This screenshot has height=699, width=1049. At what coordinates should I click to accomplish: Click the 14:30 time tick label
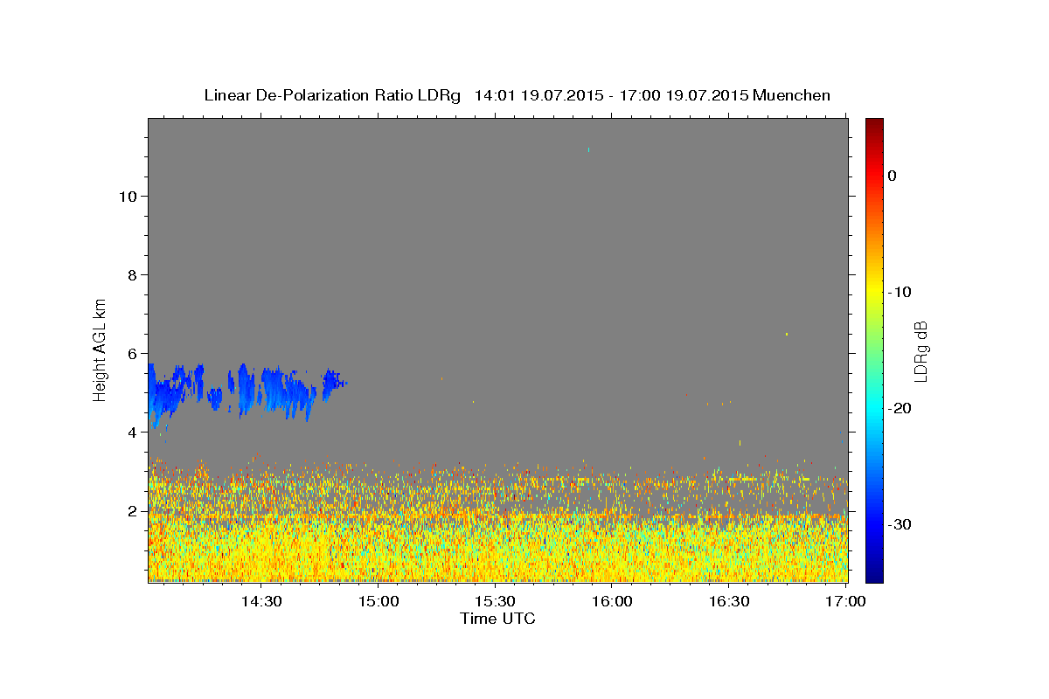click(261, 601)
